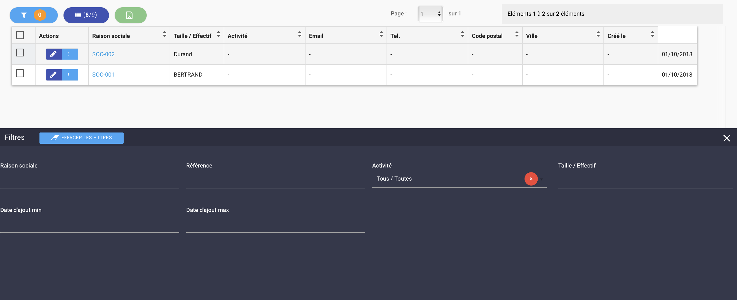Open three-dots menu for SOC-001 row
Image resolution: width=737 pixels, height=300 pixels.
coord(69,75)
